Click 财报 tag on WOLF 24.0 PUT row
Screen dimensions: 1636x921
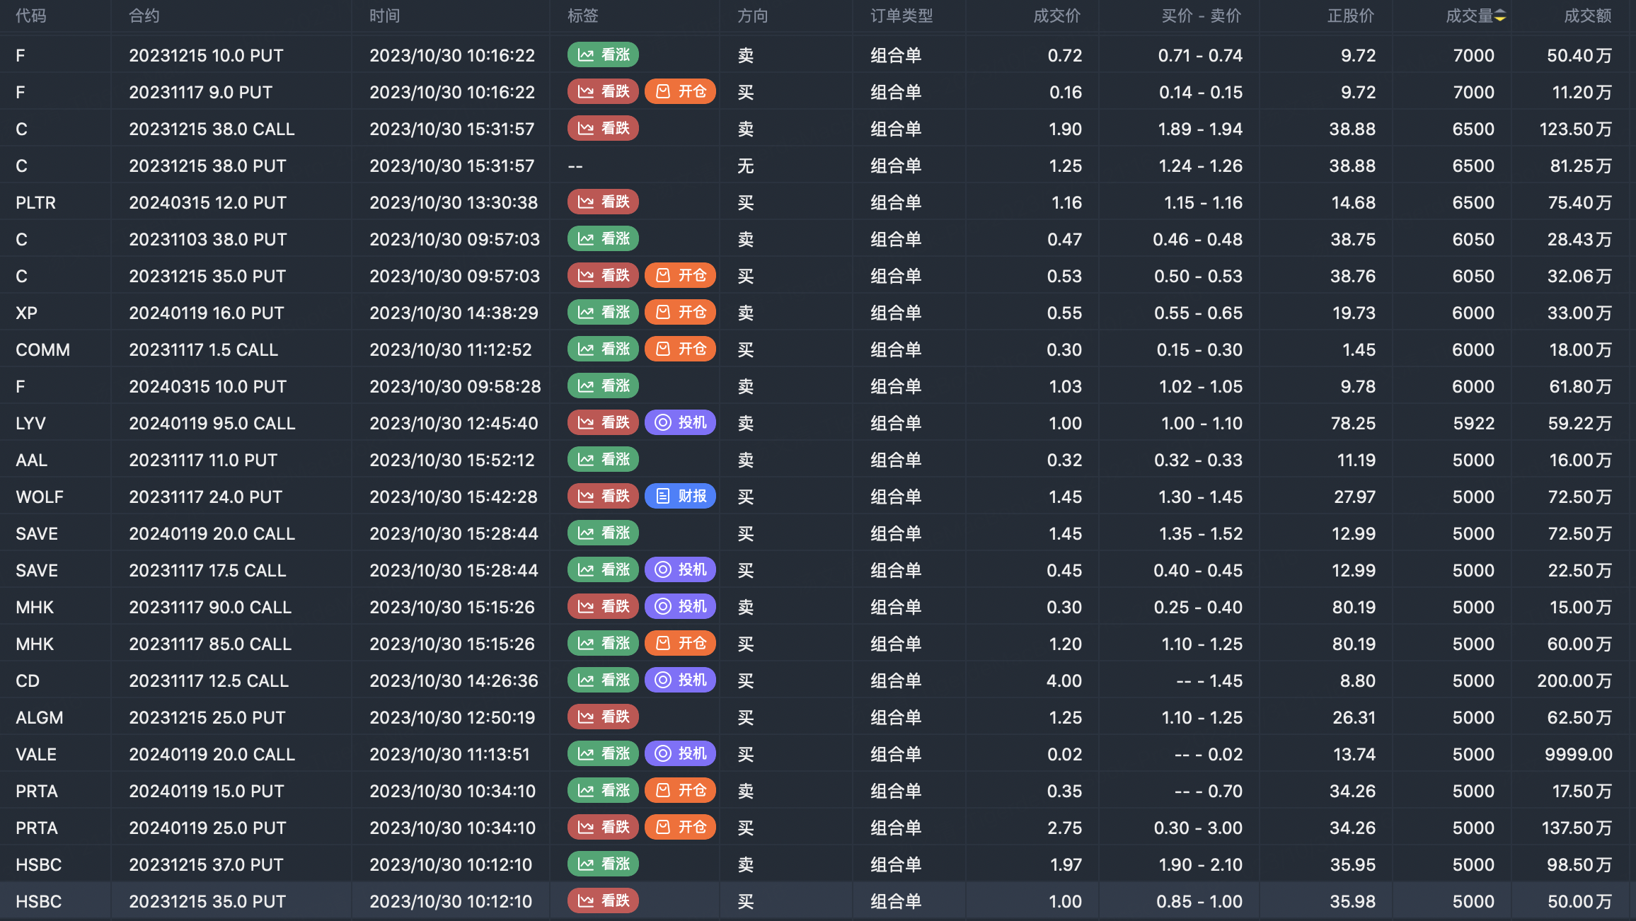click(680, 497)
